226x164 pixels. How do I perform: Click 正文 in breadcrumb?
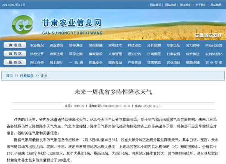(x=44, y=76)
